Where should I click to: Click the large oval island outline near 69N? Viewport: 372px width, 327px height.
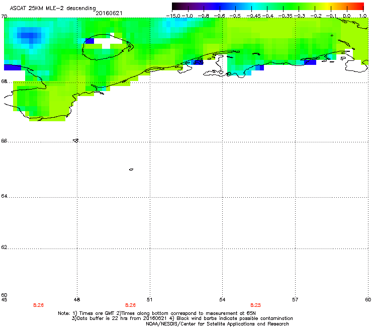(x=108, y=47)
